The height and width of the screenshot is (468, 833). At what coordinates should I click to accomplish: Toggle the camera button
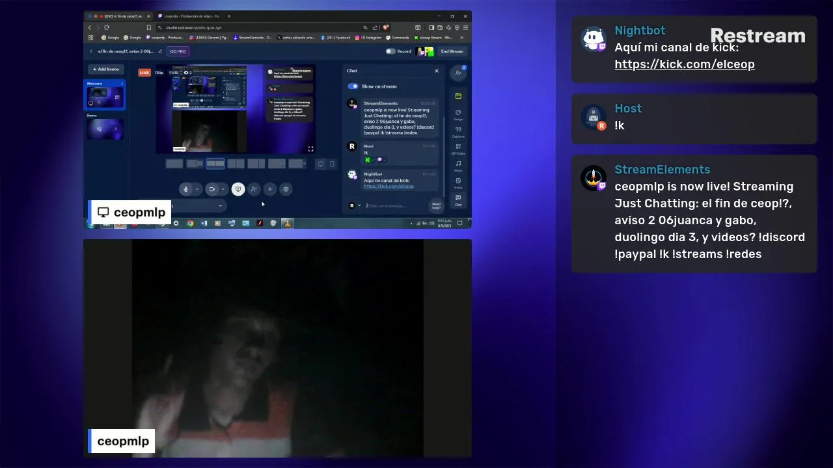pos(212,189)
